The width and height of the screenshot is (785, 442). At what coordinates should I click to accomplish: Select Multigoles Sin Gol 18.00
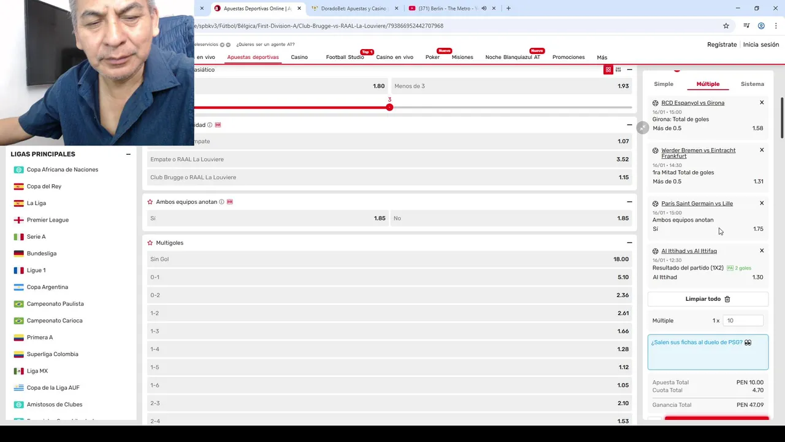(389, 259)
